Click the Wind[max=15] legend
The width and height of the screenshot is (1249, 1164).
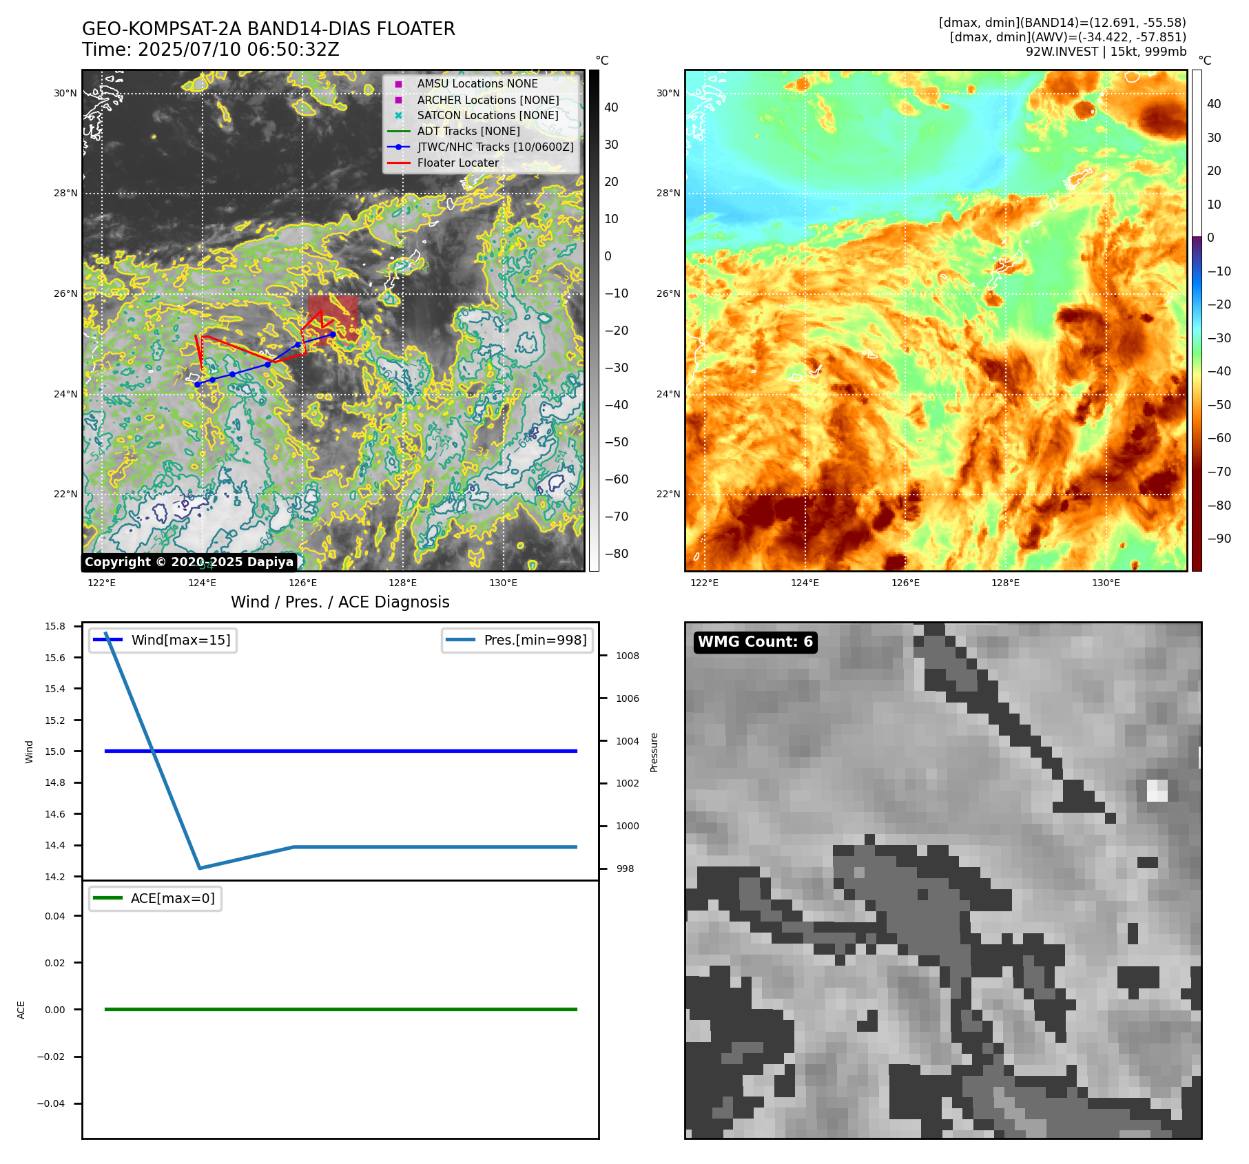163,640
